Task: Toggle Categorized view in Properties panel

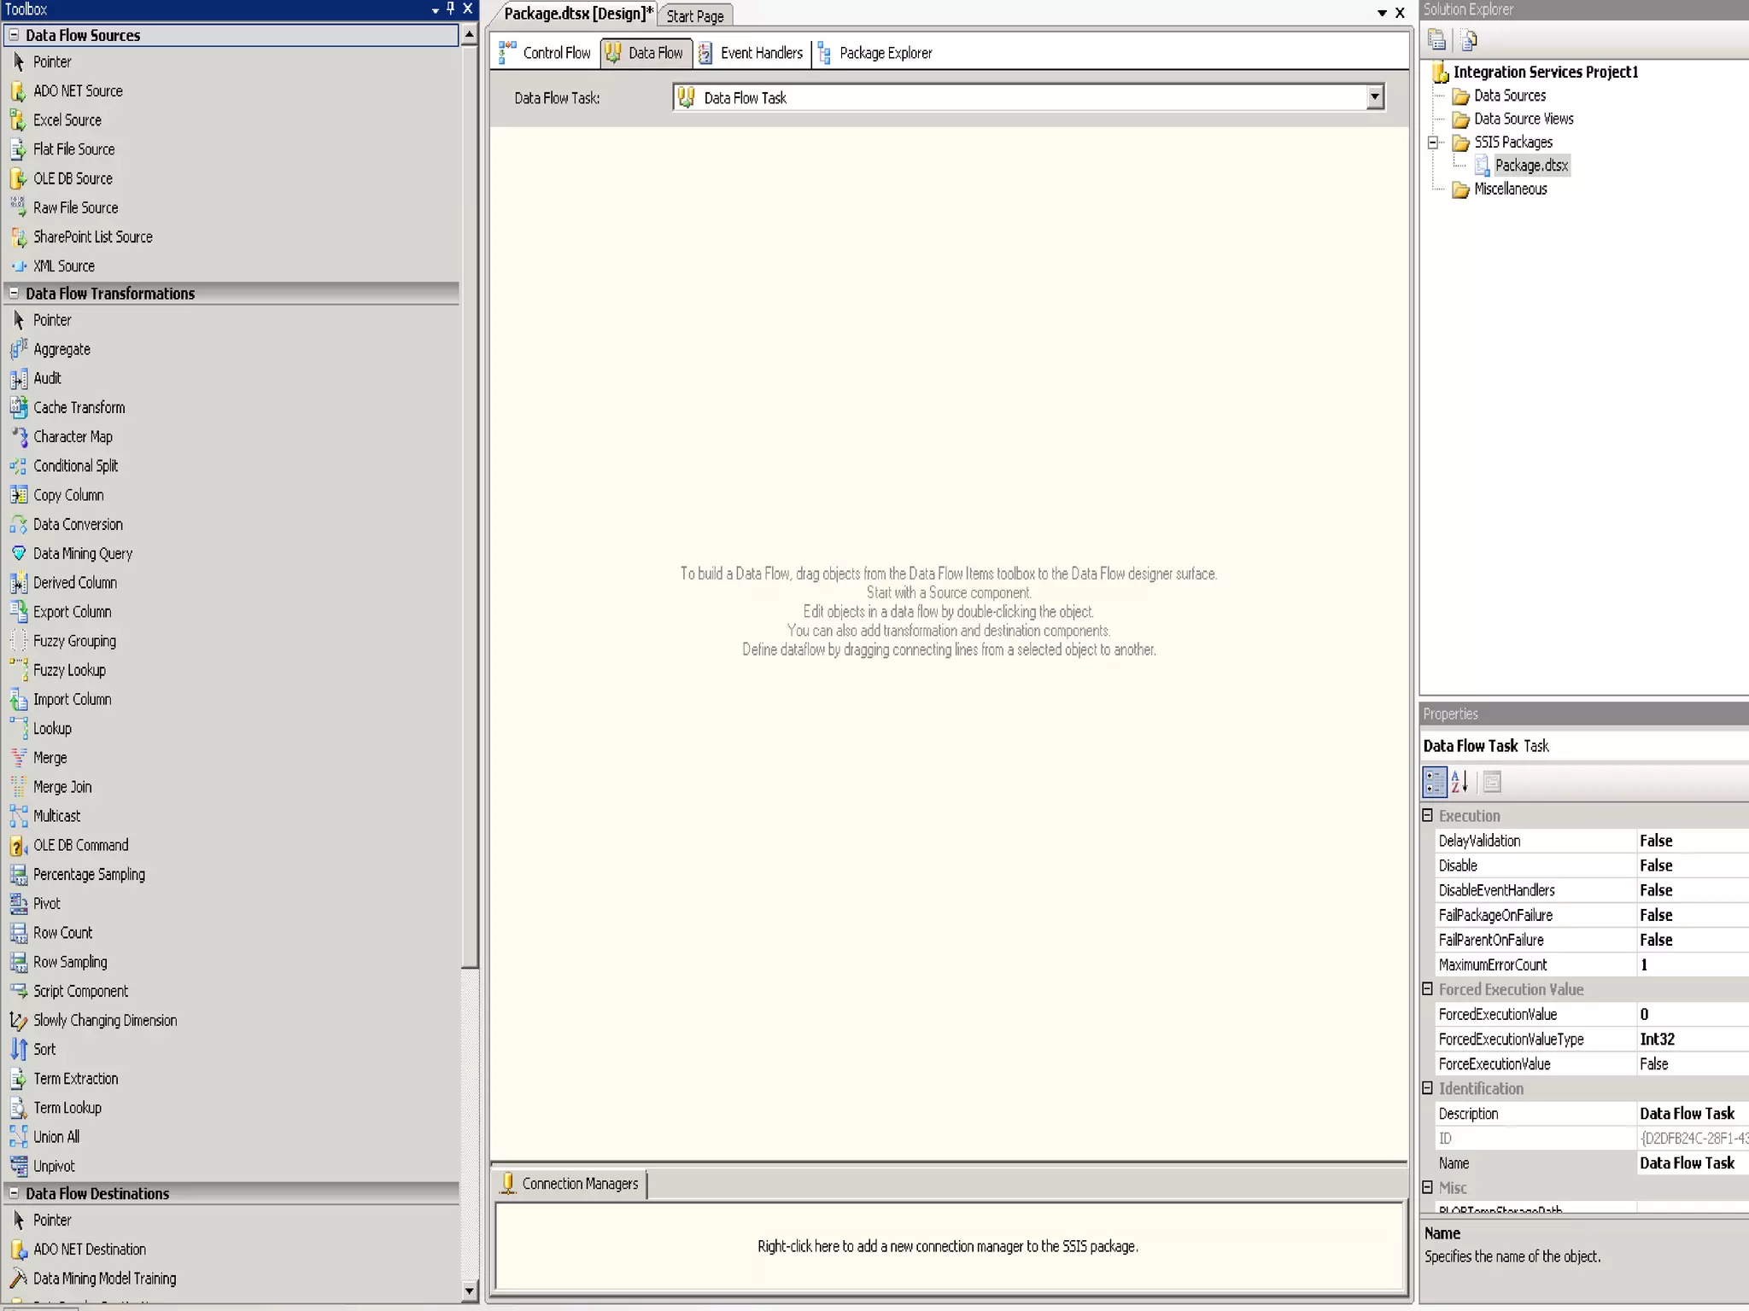Action: (x=1435, y=782)
